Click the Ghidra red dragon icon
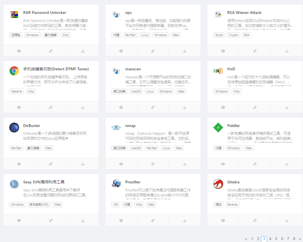 (x=218, y=184)
